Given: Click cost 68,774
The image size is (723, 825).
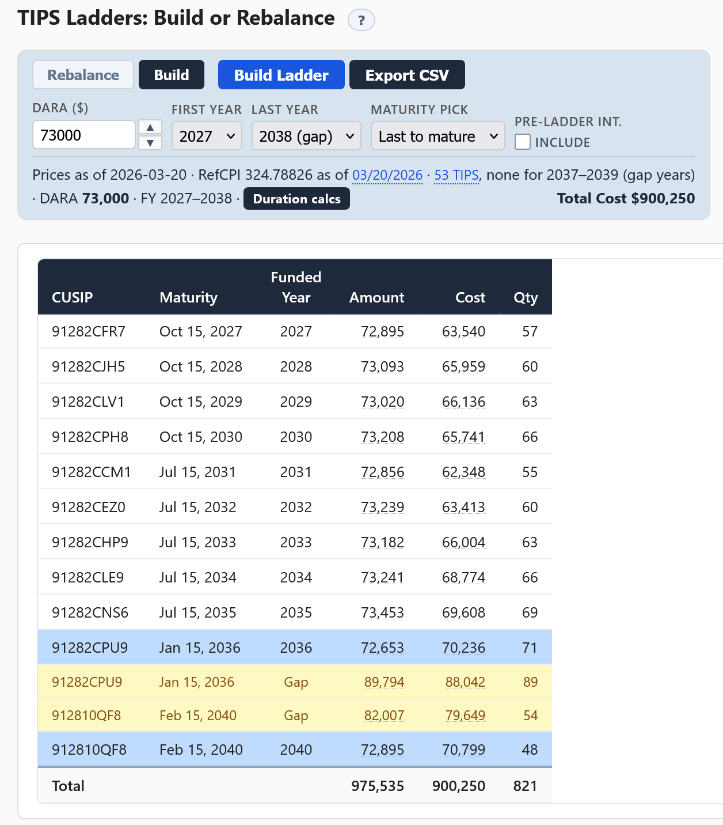Looking at the screenshot, I should tap(464, 577).
